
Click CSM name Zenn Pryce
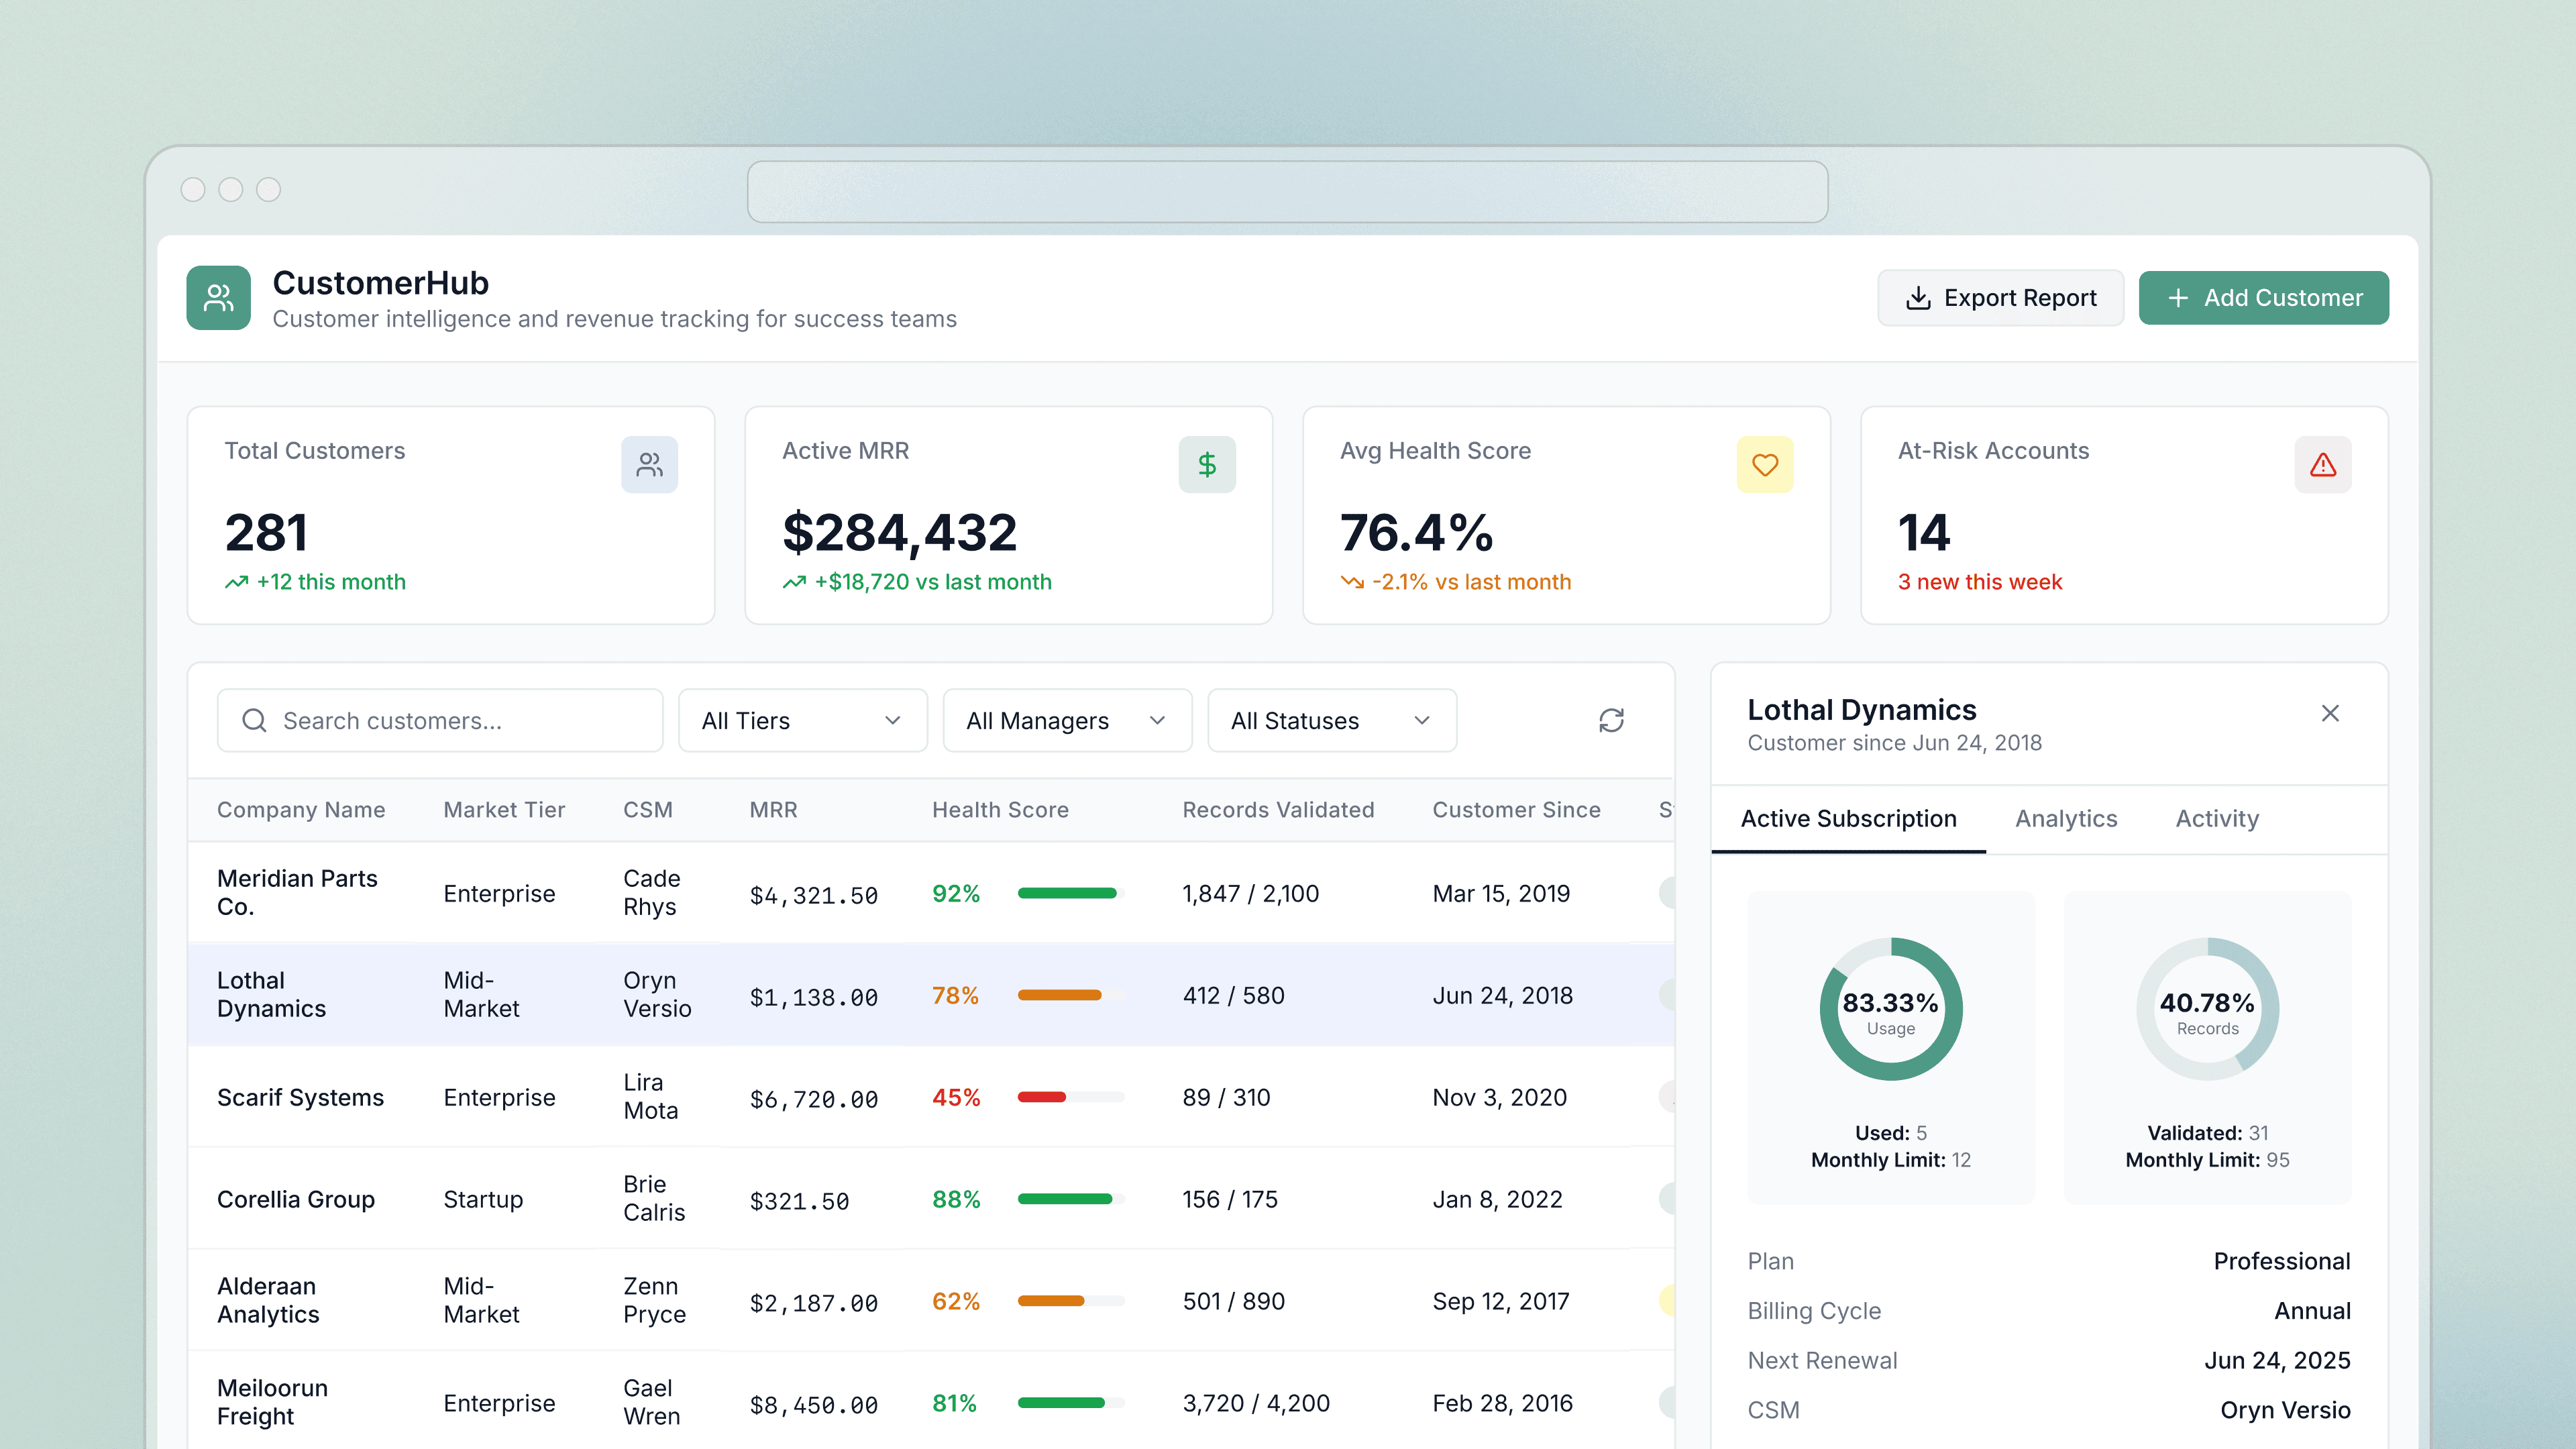coord(654,1300)
